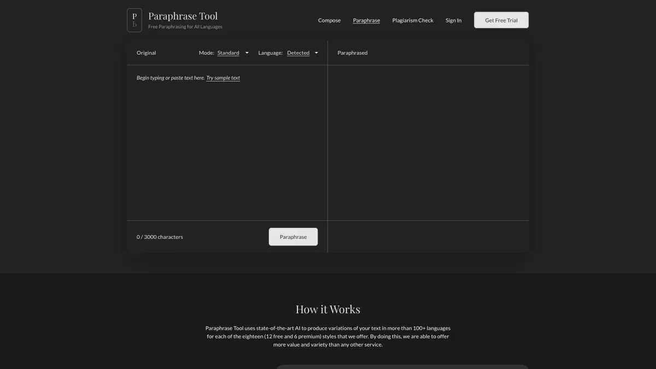Click inside the Paraphrased output pane
Image resolution: width=656 pixels, height=369 pixels.
(x=428, y=142)
